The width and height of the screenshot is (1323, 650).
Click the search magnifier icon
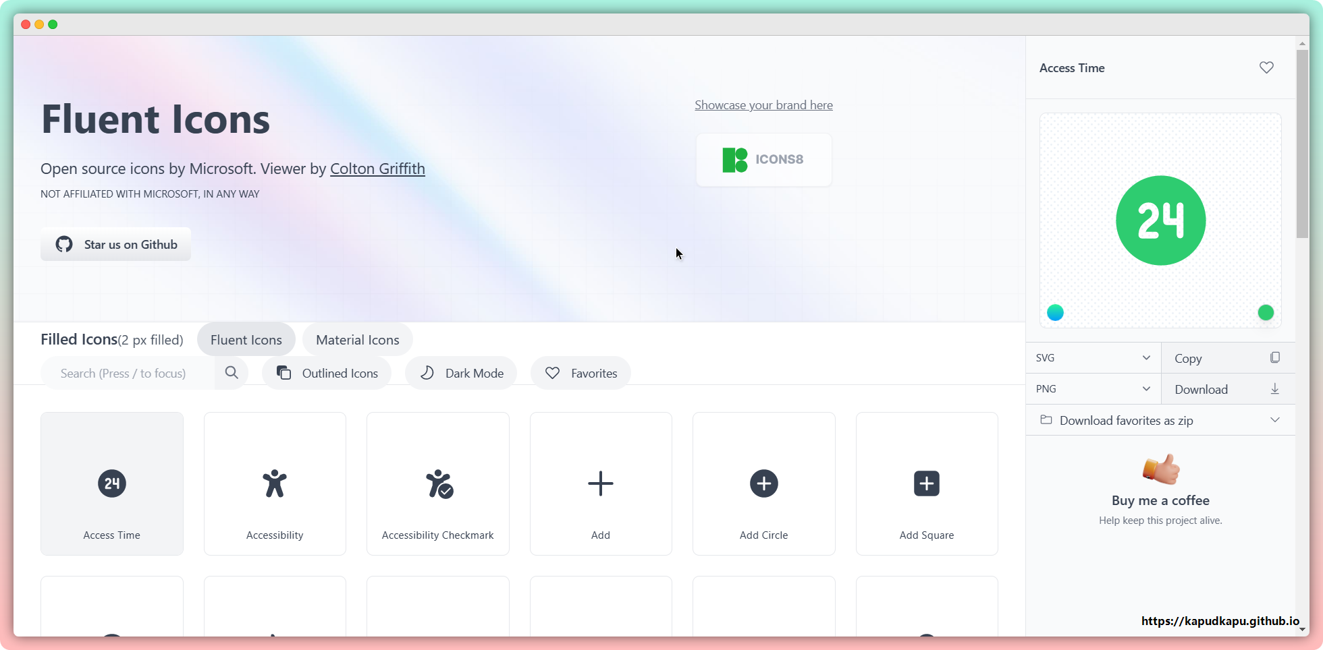[x=232, y=373]
